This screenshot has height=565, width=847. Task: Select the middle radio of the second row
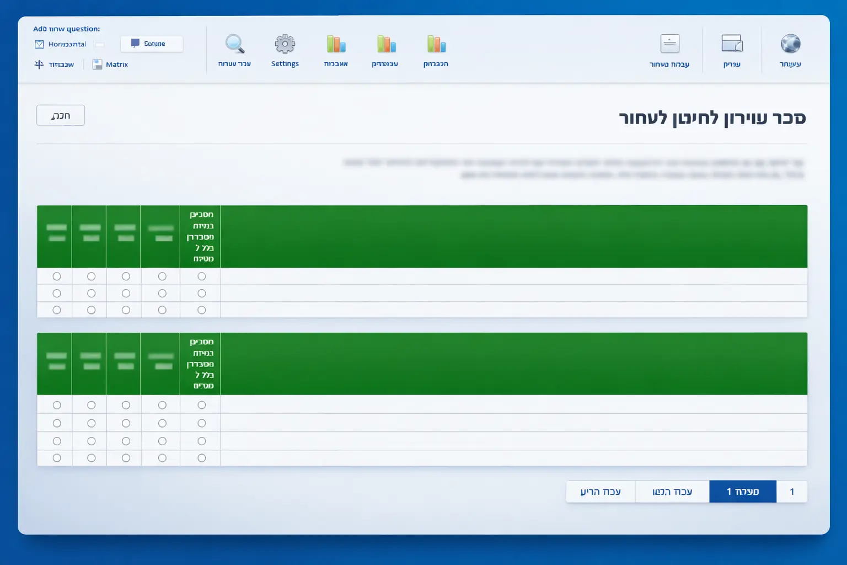point(125,293)
